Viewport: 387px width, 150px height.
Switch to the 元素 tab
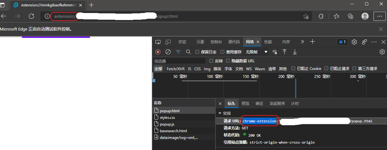(200, 42)
